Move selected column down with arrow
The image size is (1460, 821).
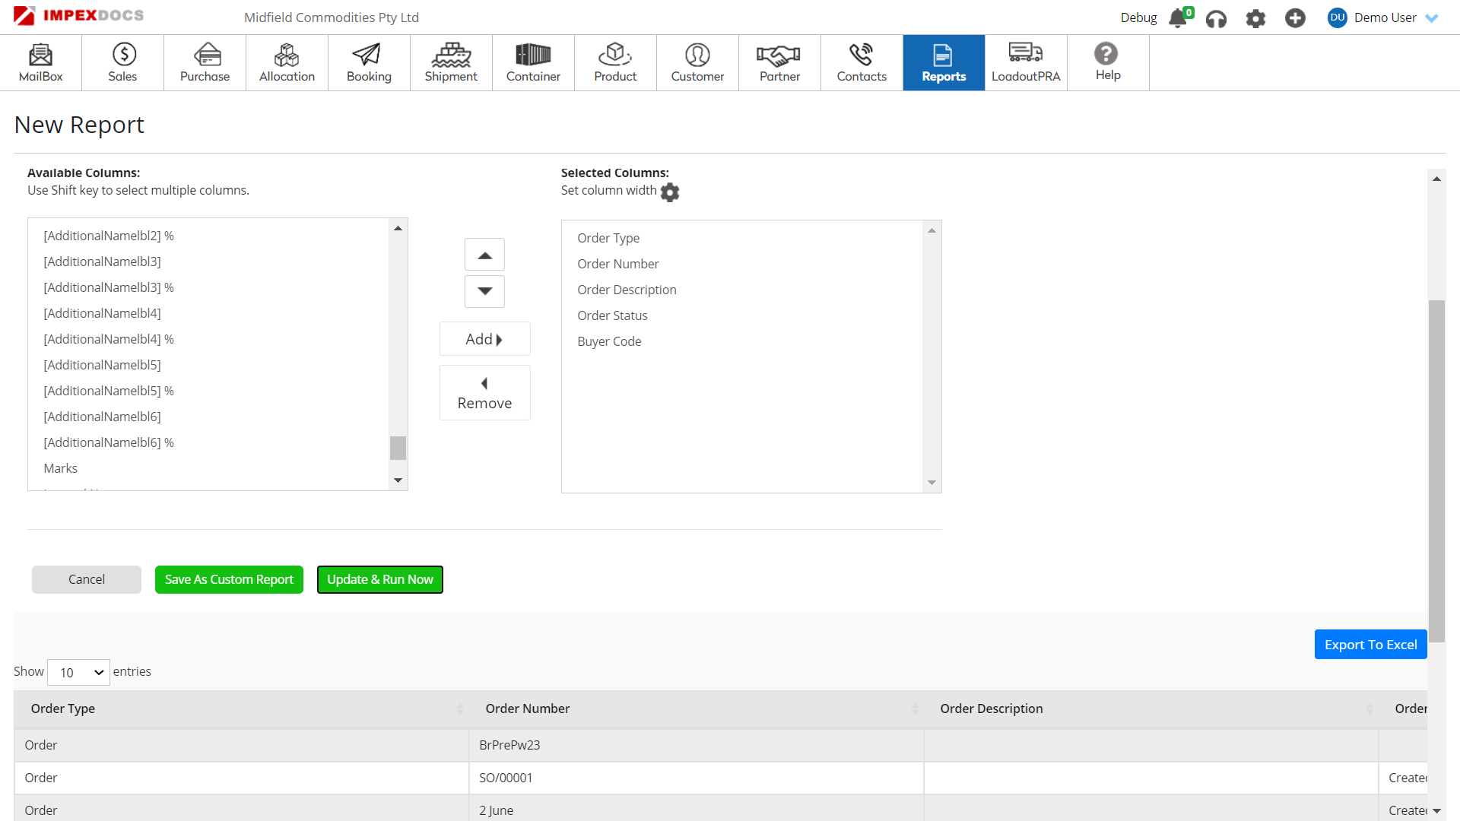coord(484,291)
